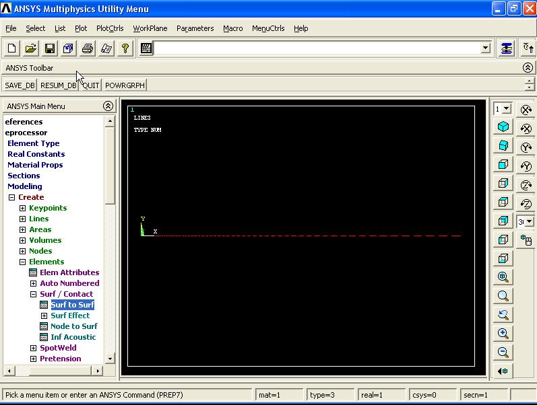This screenshot has width=537, height=405.
Task: Open the active window number dropdown
Action: coord(506,109)
